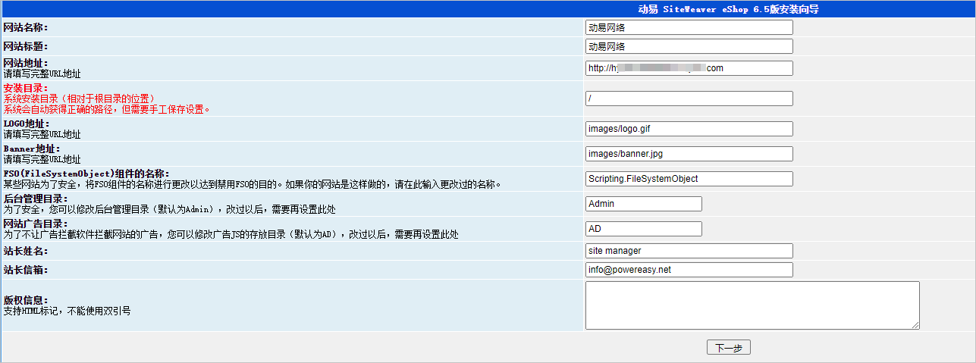
Task: Select the AD advertising directory field
Action: (x=643, y=229)
